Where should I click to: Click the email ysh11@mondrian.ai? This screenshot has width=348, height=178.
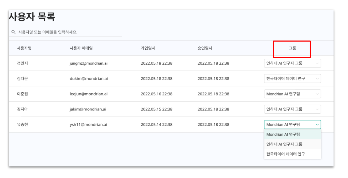(x=86, y=125)
